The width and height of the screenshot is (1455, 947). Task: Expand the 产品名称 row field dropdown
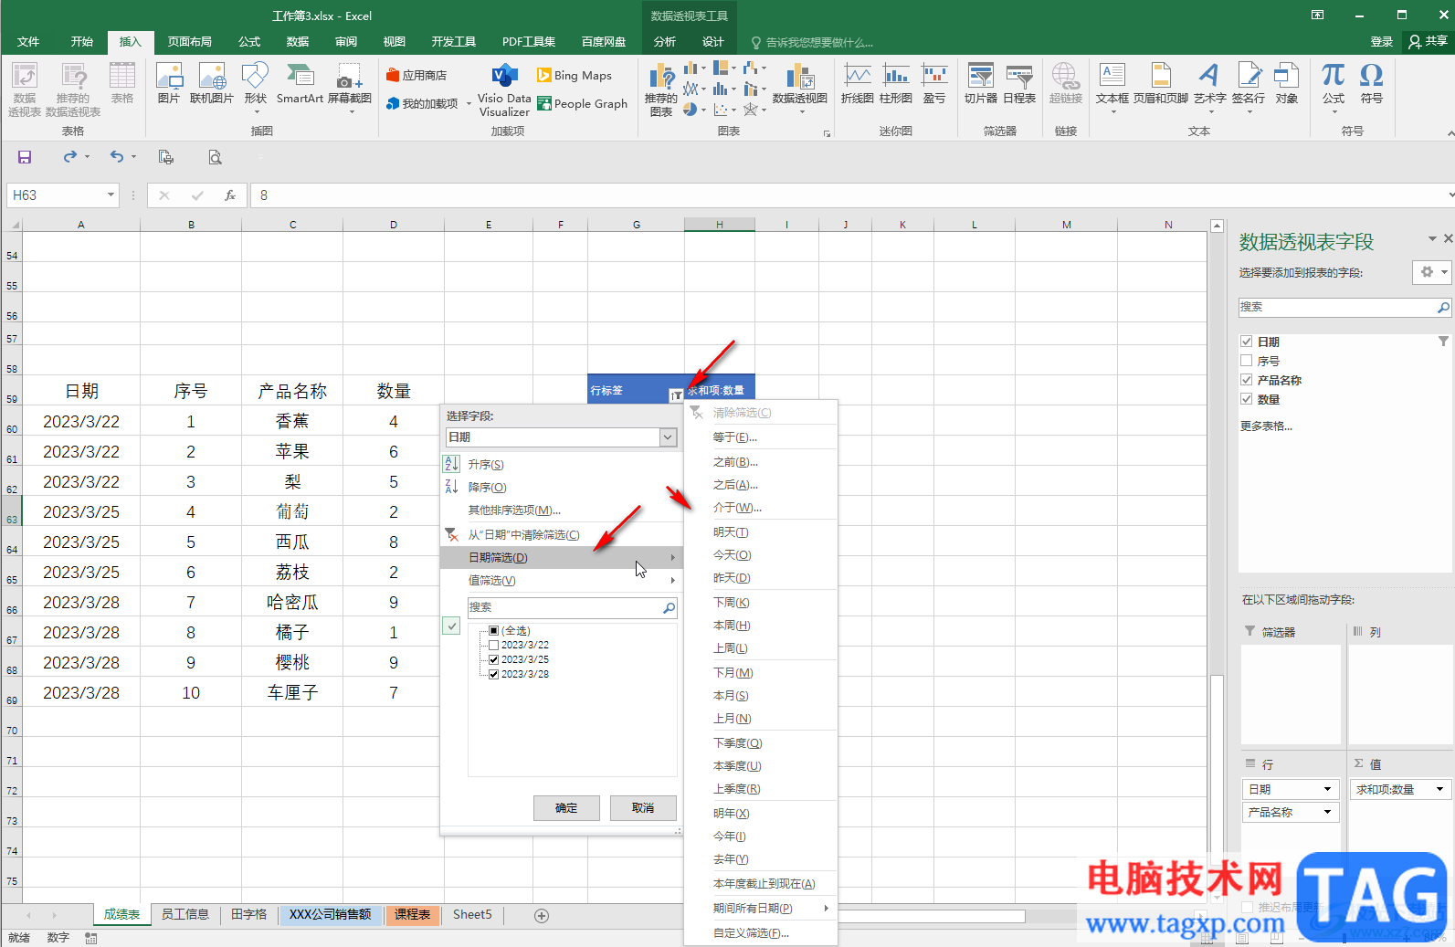pos(1327,812)
